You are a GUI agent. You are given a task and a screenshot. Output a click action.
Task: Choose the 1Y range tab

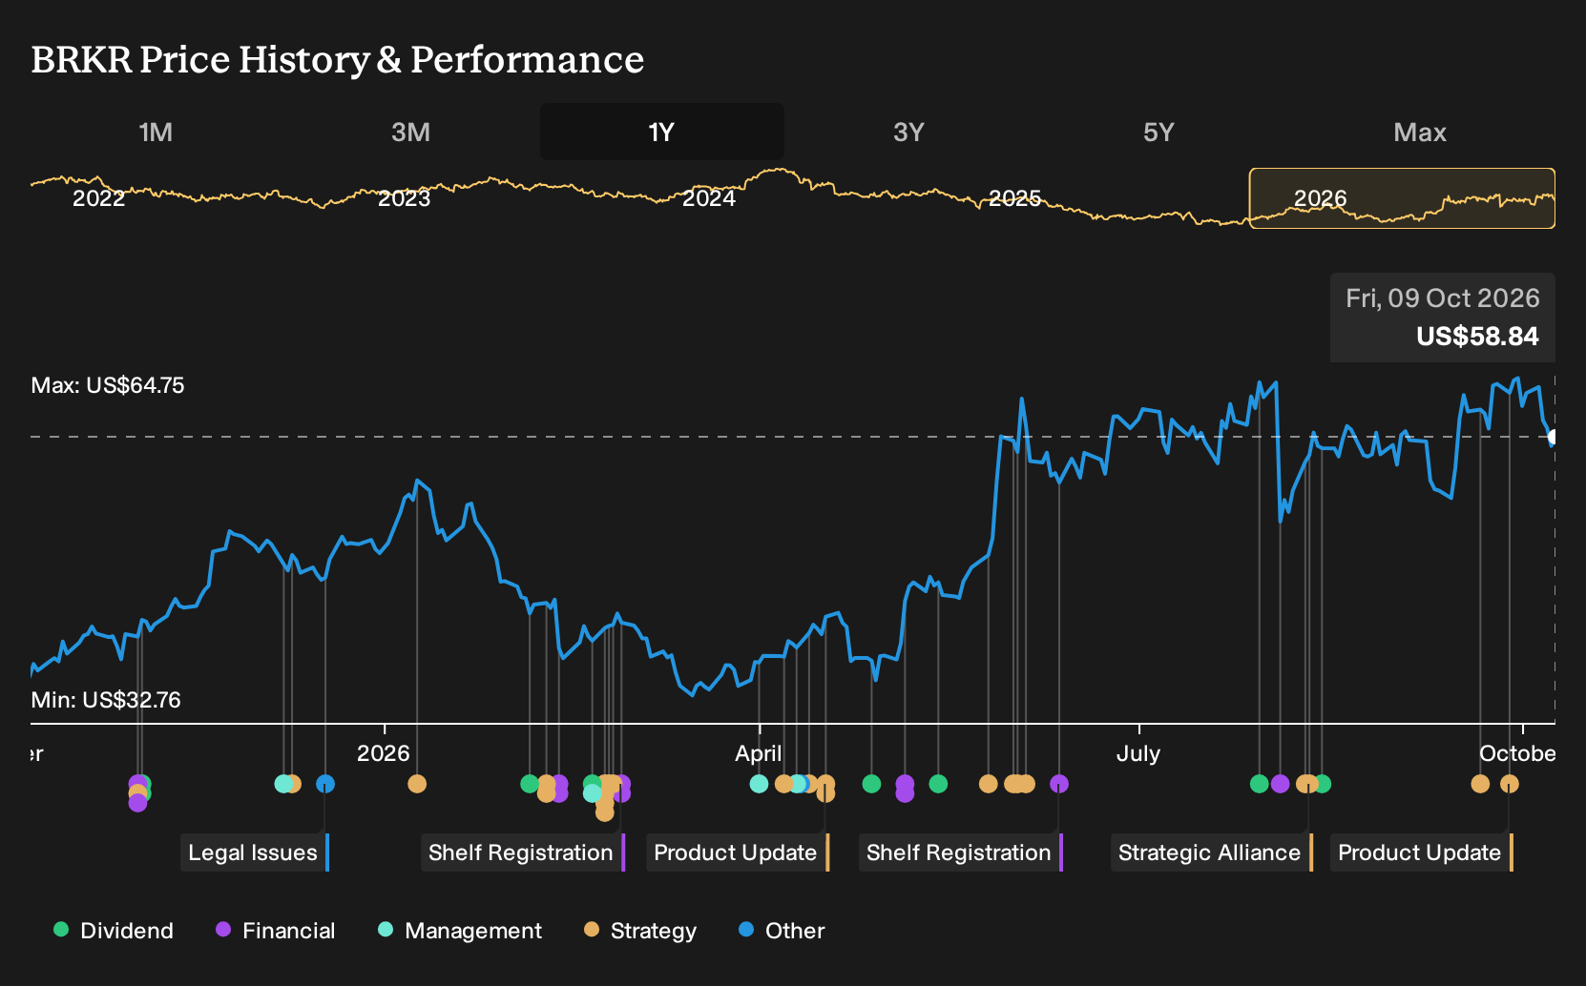[661, 132]
